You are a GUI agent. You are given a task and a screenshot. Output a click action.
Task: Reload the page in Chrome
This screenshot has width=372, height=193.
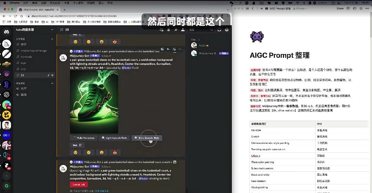point(15,16)
